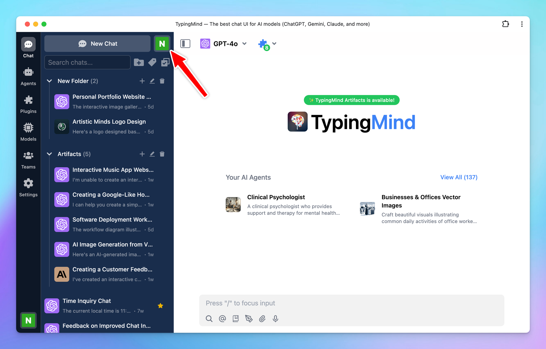This screenshot has height=349, width=546.
Task: Click the New Chat button
Action: click(x=98, y=43)
